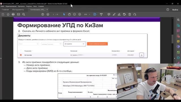Add file to starred with star icon
This screenshot has height=102, width=181.
tap(8, 14)
